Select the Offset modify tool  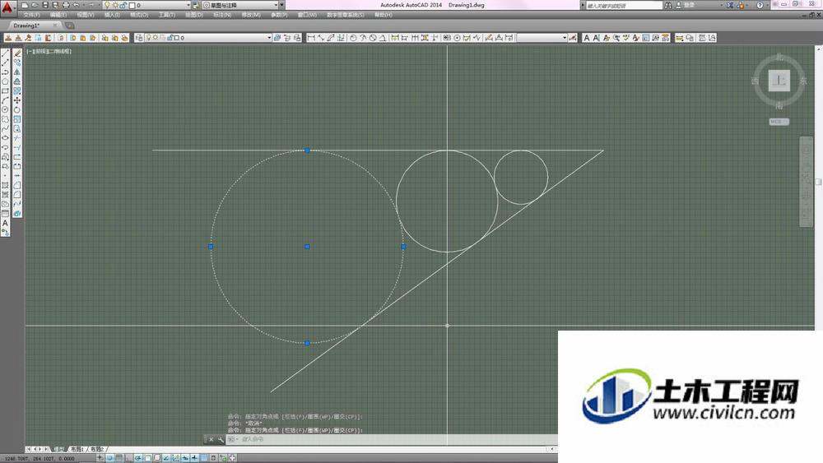pos(17,81)
